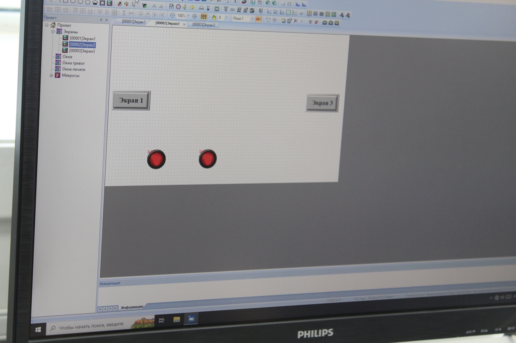Select [00001]Экран1 in project tree
This screenshot has width=516, height=343.
(x=82, y=39)
